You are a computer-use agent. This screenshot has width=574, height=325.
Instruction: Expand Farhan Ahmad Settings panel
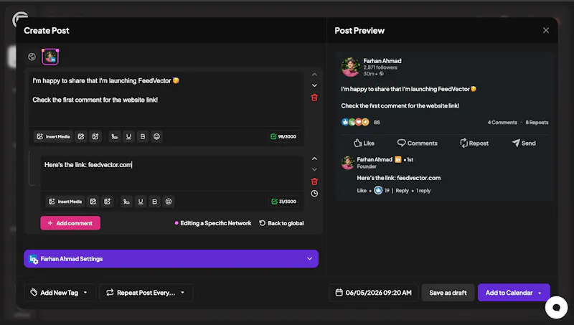click(x=171, y=259)
